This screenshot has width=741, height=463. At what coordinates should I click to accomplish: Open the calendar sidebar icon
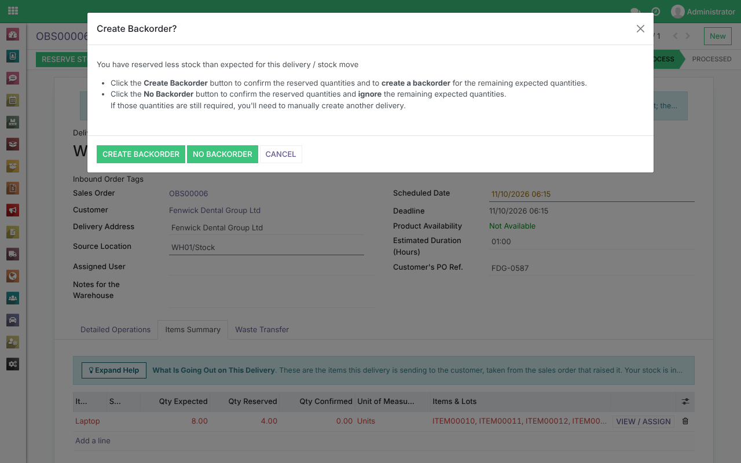pos(13,100)
